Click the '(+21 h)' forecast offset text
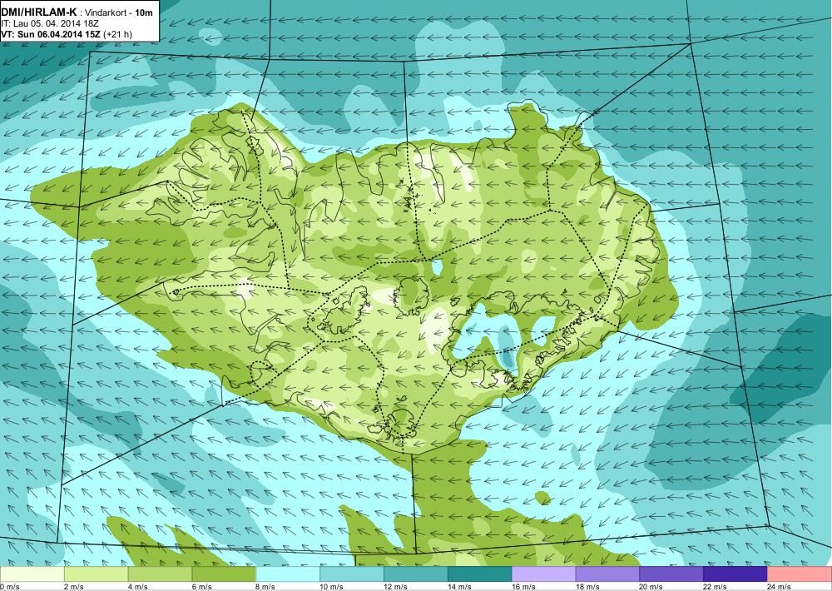The image size is (832, 591). [x=118, y=34]
